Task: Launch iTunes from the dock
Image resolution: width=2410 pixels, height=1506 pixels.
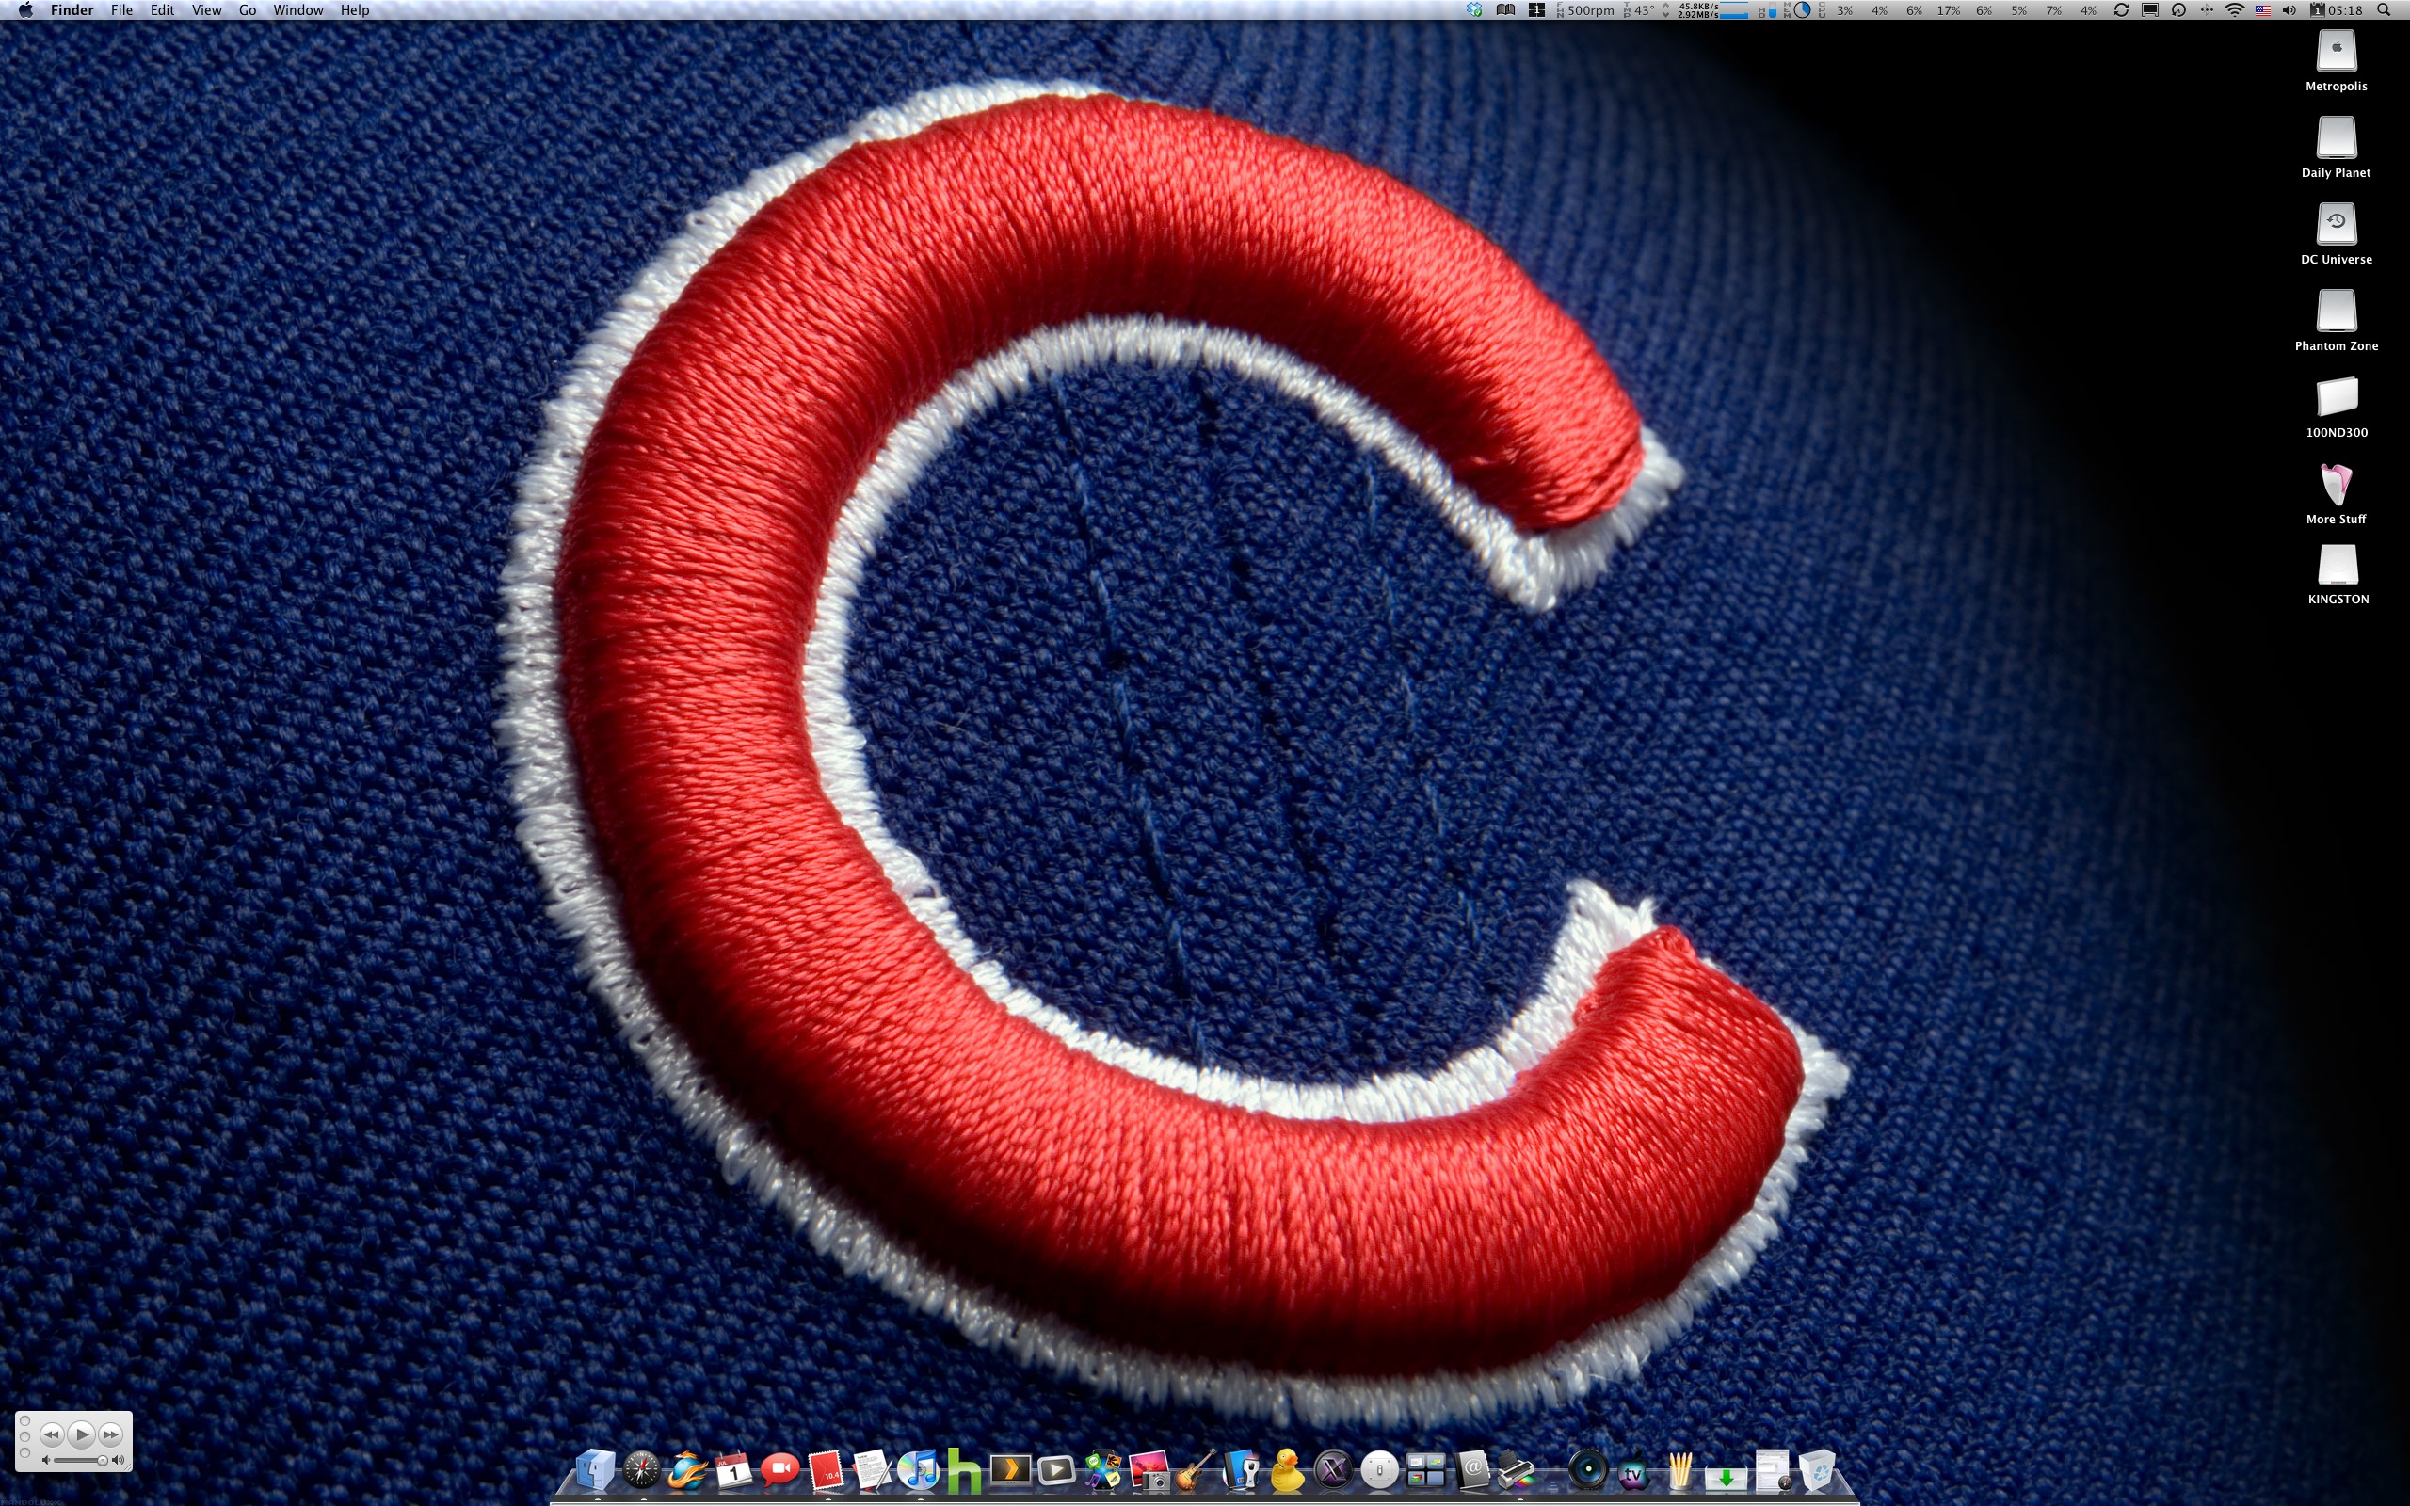Action: tap(917, 1470)
